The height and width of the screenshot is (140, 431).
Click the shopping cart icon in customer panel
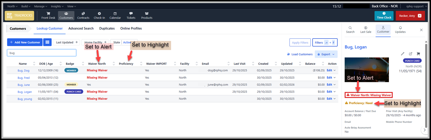pyautogui.click(x=418, y=54)
